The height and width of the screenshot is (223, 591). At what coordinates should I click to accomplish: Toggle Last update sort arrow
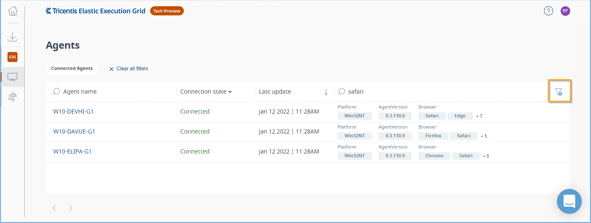point(326,92)
